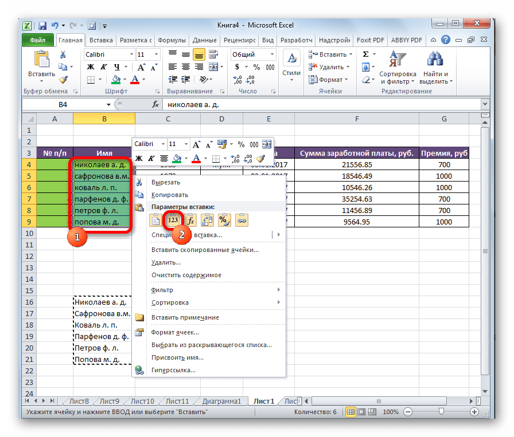
Task: Paste values only using the 123 icon
Action: 172,219
